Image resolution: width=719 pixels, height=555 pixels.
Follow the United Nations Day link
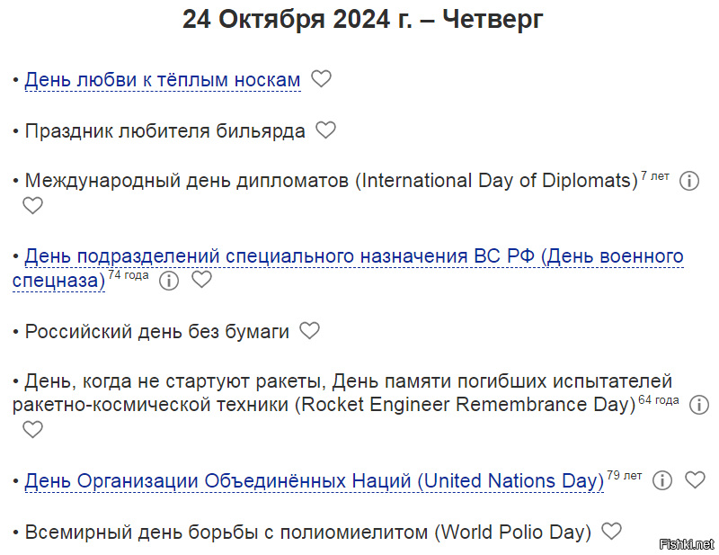pos(314,481)
